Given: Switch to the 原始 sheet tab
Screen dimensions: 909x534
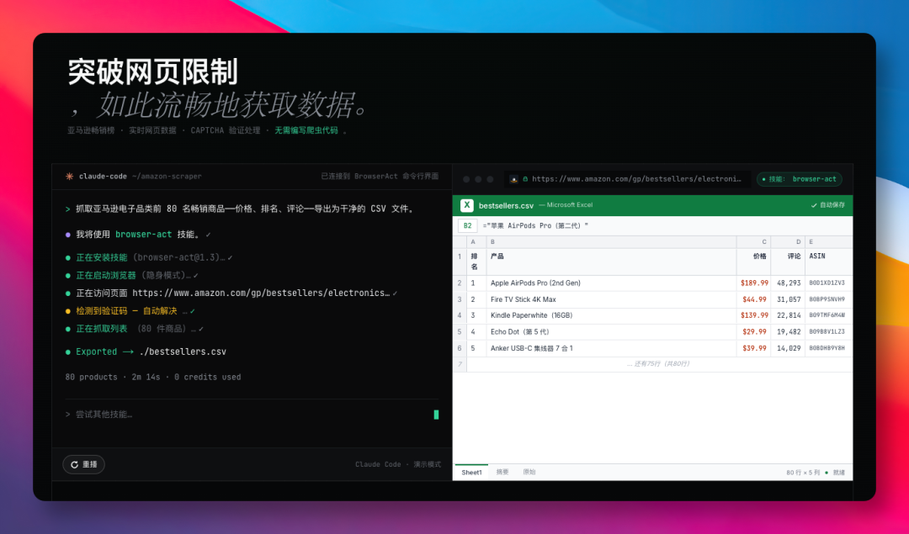Looking at the screenshot, I should click(x=529, y=472).
